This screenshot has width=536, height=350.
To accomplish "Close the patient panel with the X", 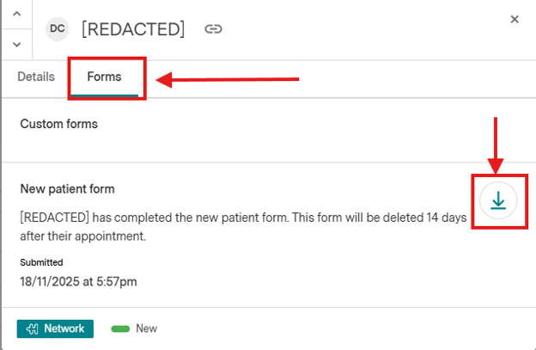I will [x=515, y=19].
